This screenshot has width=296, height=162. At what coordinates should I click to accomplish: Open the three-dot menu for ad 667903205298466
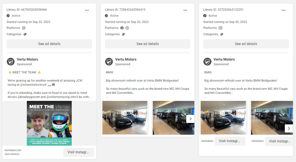point(87,10)
